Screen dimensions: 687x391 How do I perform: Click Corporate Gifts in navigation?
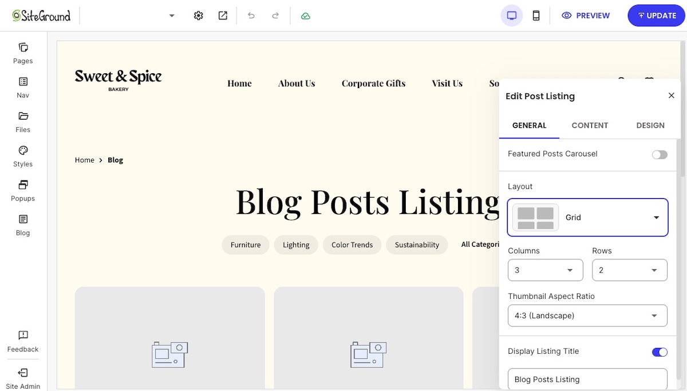coord(373,83)
